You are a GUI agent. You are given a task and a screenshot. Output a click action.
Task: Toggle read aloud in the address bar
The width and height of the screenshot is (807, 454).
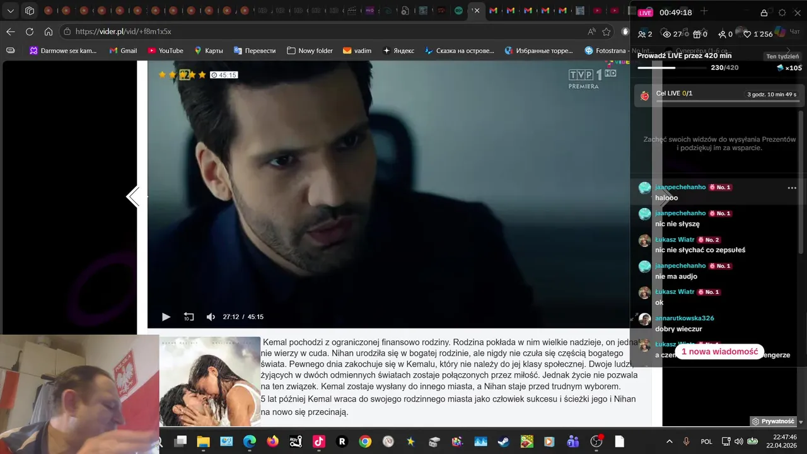pyautogui.click(x=591, y=32)
